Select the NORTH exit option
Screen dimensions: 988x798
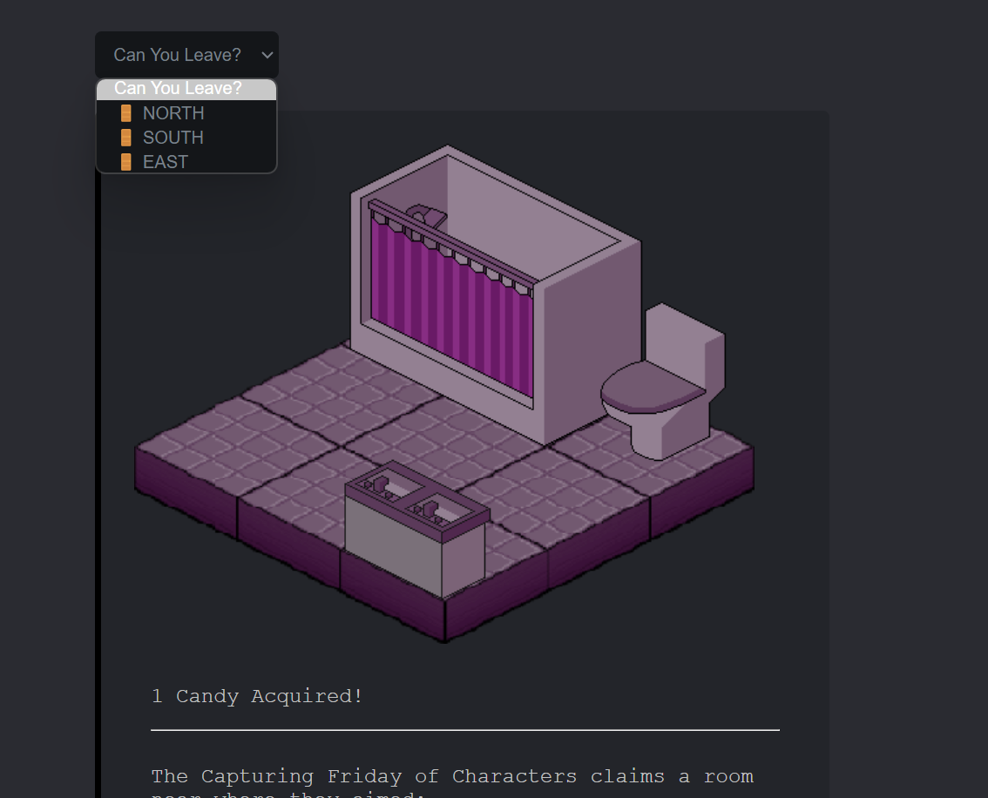tap(173, 113)
